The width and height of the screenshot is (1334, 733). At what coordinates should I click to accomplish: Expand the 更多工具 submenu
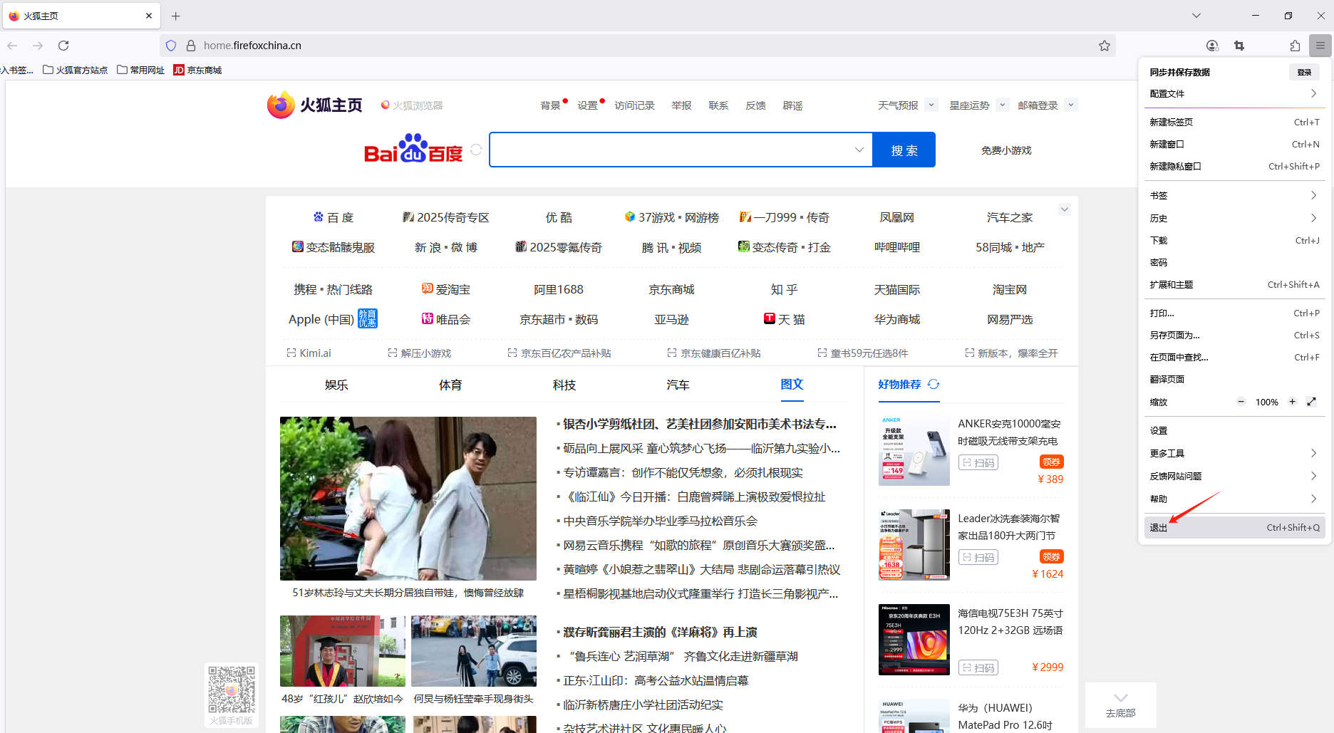click(x=1234, y=453)
